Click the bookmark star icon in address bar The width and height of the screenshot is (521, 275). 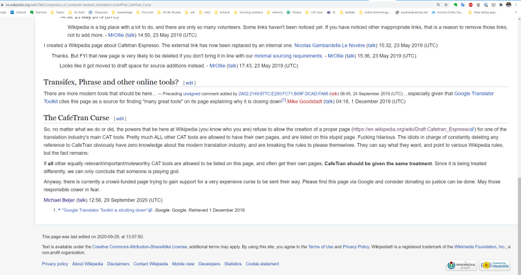(446, 5)
